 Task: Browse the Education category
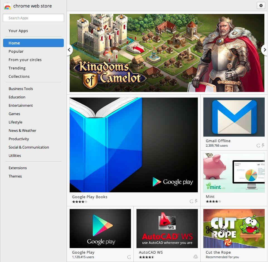[x=17, y=97]
